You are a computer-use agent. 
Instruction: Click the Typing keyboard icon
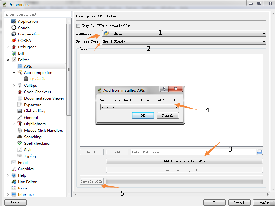20,156
